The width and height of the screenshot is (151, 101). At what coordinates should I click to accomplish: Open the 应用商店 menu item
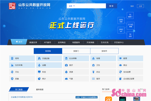(x=62, y=42)
